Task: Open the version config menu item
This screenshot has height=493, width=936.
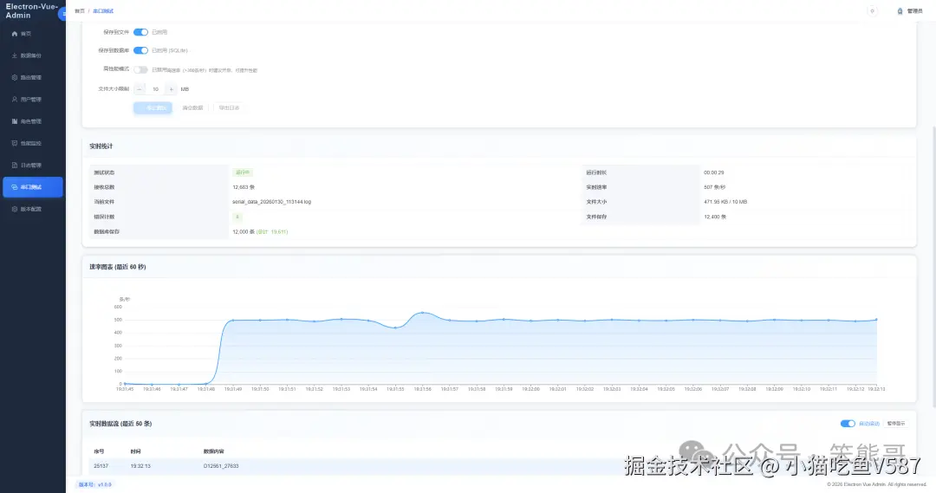Action: (x=33, y=209)
